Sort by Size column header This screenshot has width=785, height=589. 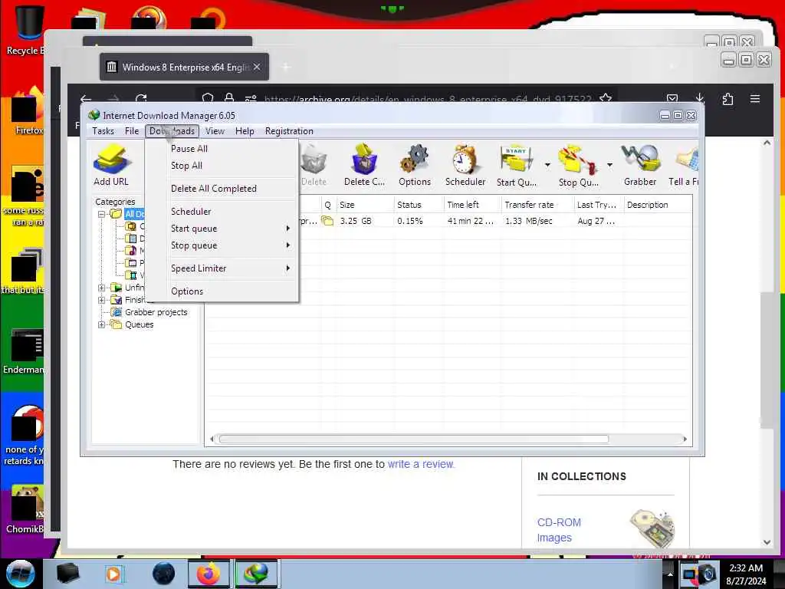[364, 205]
